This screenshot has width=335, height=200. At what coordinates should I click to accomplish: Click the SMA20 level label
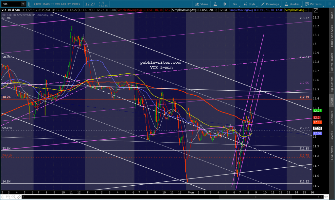(x=7, y=128)
